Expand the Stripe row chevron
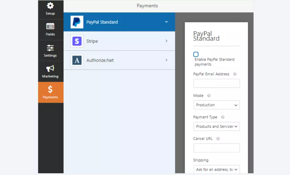 [x=166, y=41]
